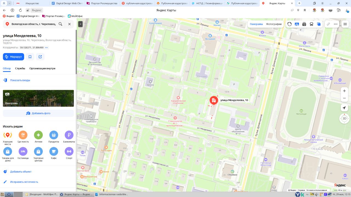351x197 pixels.
Task: Select the ruler measurement tool
Action: click(x=328, y=24)
